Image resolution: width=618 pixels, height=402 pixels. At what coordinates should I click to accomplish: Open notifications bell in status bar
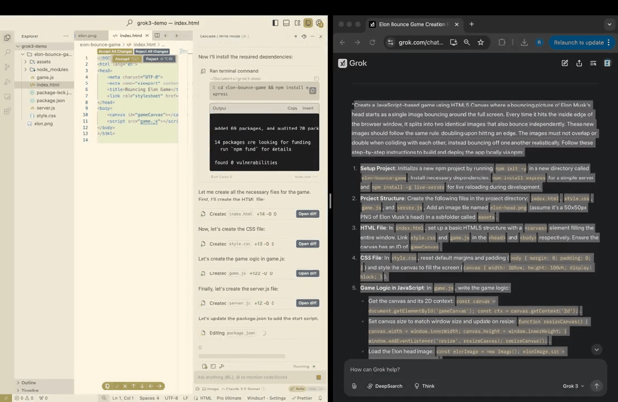pyautogui.click(x=320, y=398)
